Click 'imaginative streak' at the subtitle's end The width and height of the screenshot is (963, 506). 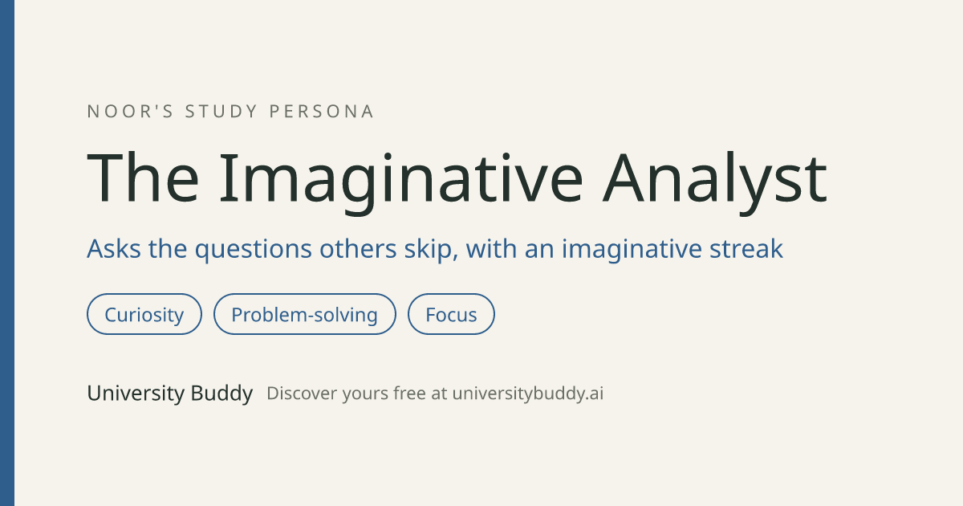click(x=672, y=249)
